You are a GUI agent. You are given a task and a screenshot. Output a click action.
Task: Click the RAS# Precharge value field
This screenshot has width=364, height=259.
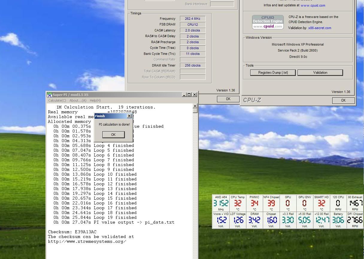click(192, 42)
